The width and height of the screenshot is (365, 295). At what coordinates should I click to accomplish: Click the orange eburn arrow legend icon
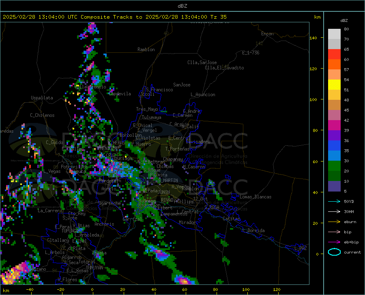coord(334,222)
